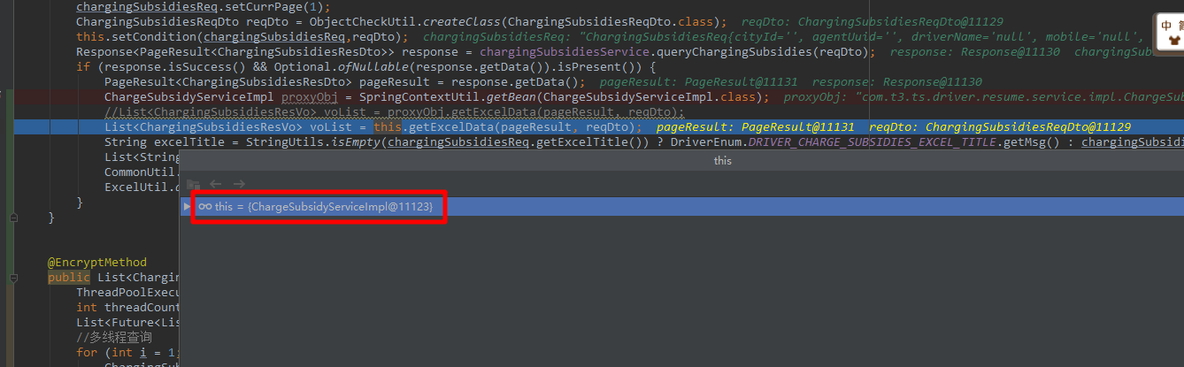Click 'setCondition' method call text

(154, 36)
